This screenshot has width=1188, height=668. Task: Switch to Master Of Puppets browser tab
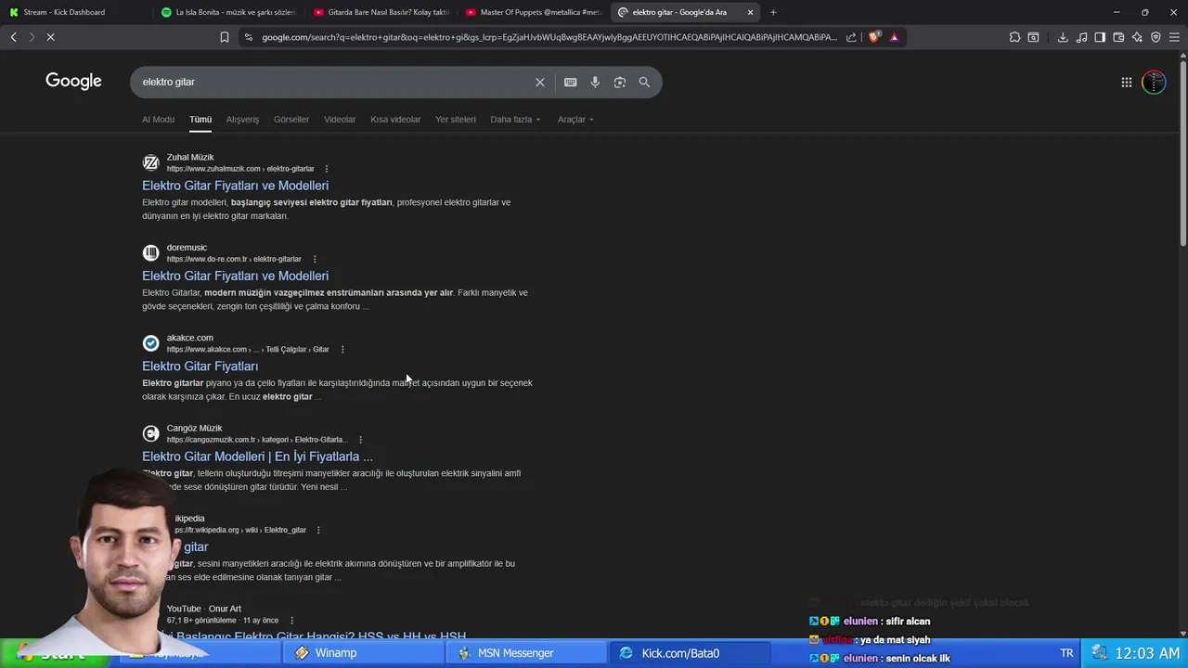click(534, 12)
